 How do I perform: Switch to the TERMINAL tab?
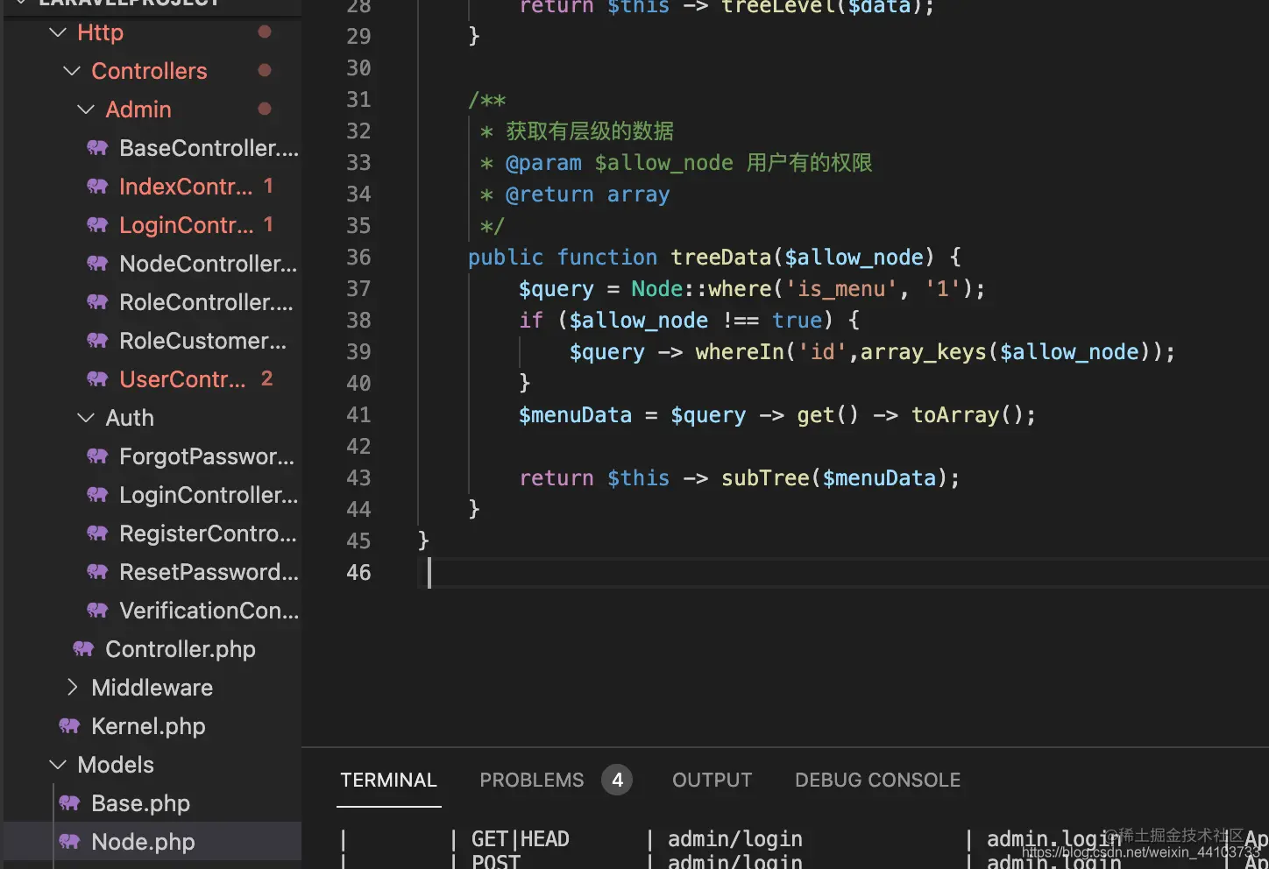(388, 780)
